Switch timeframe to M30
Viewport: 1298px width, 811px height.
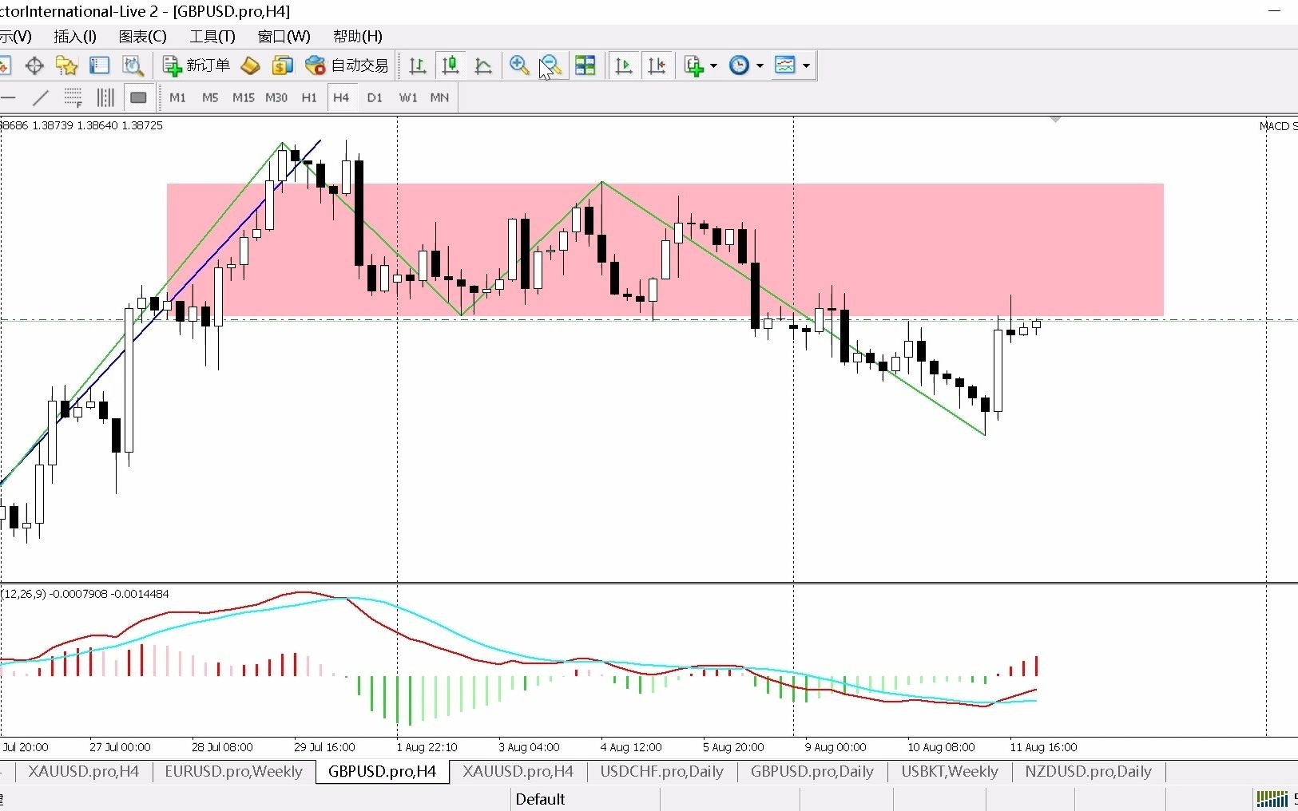pos(276,97)
